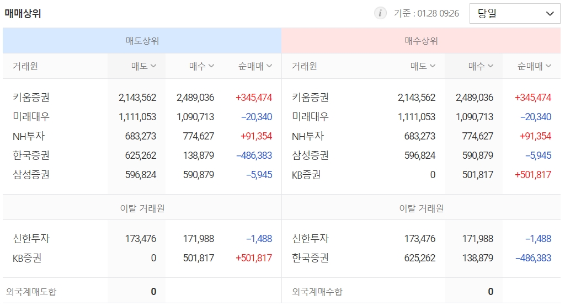The height and width of the screenshot is (306, 565).
Task: Select the 매도상위 header tab
Action: [142, 41]
